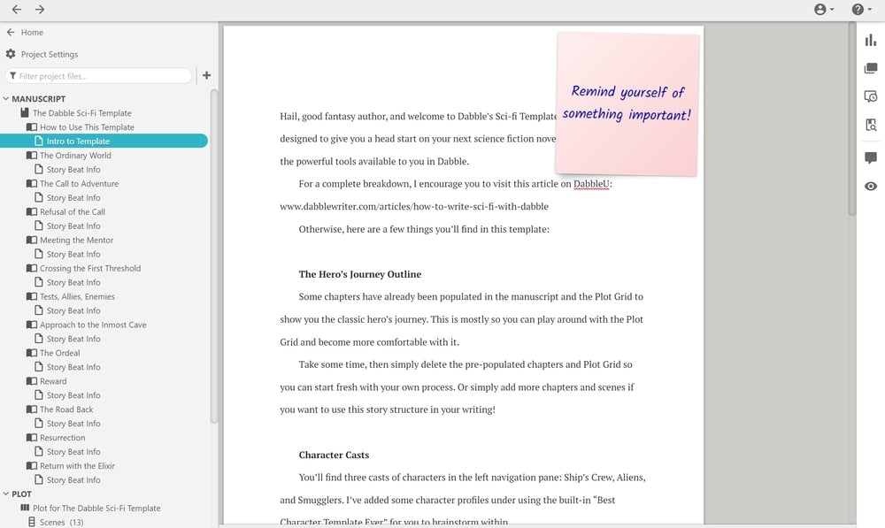Open the goals and stats bar-chart panel
885x528 pixels.
pos(871,40)
